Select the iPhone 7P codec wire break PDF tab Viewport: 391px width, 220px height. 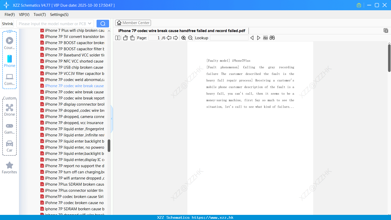182,31
